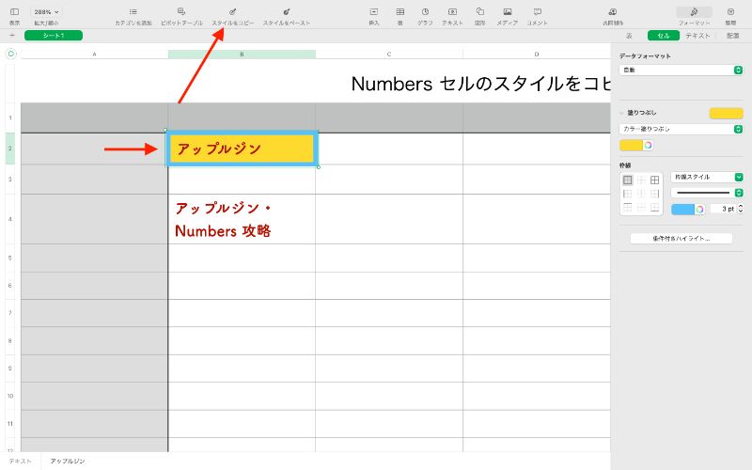Select row 2 header
The height and width of the screenshot is (470, 752).
(x=10, y=149)
